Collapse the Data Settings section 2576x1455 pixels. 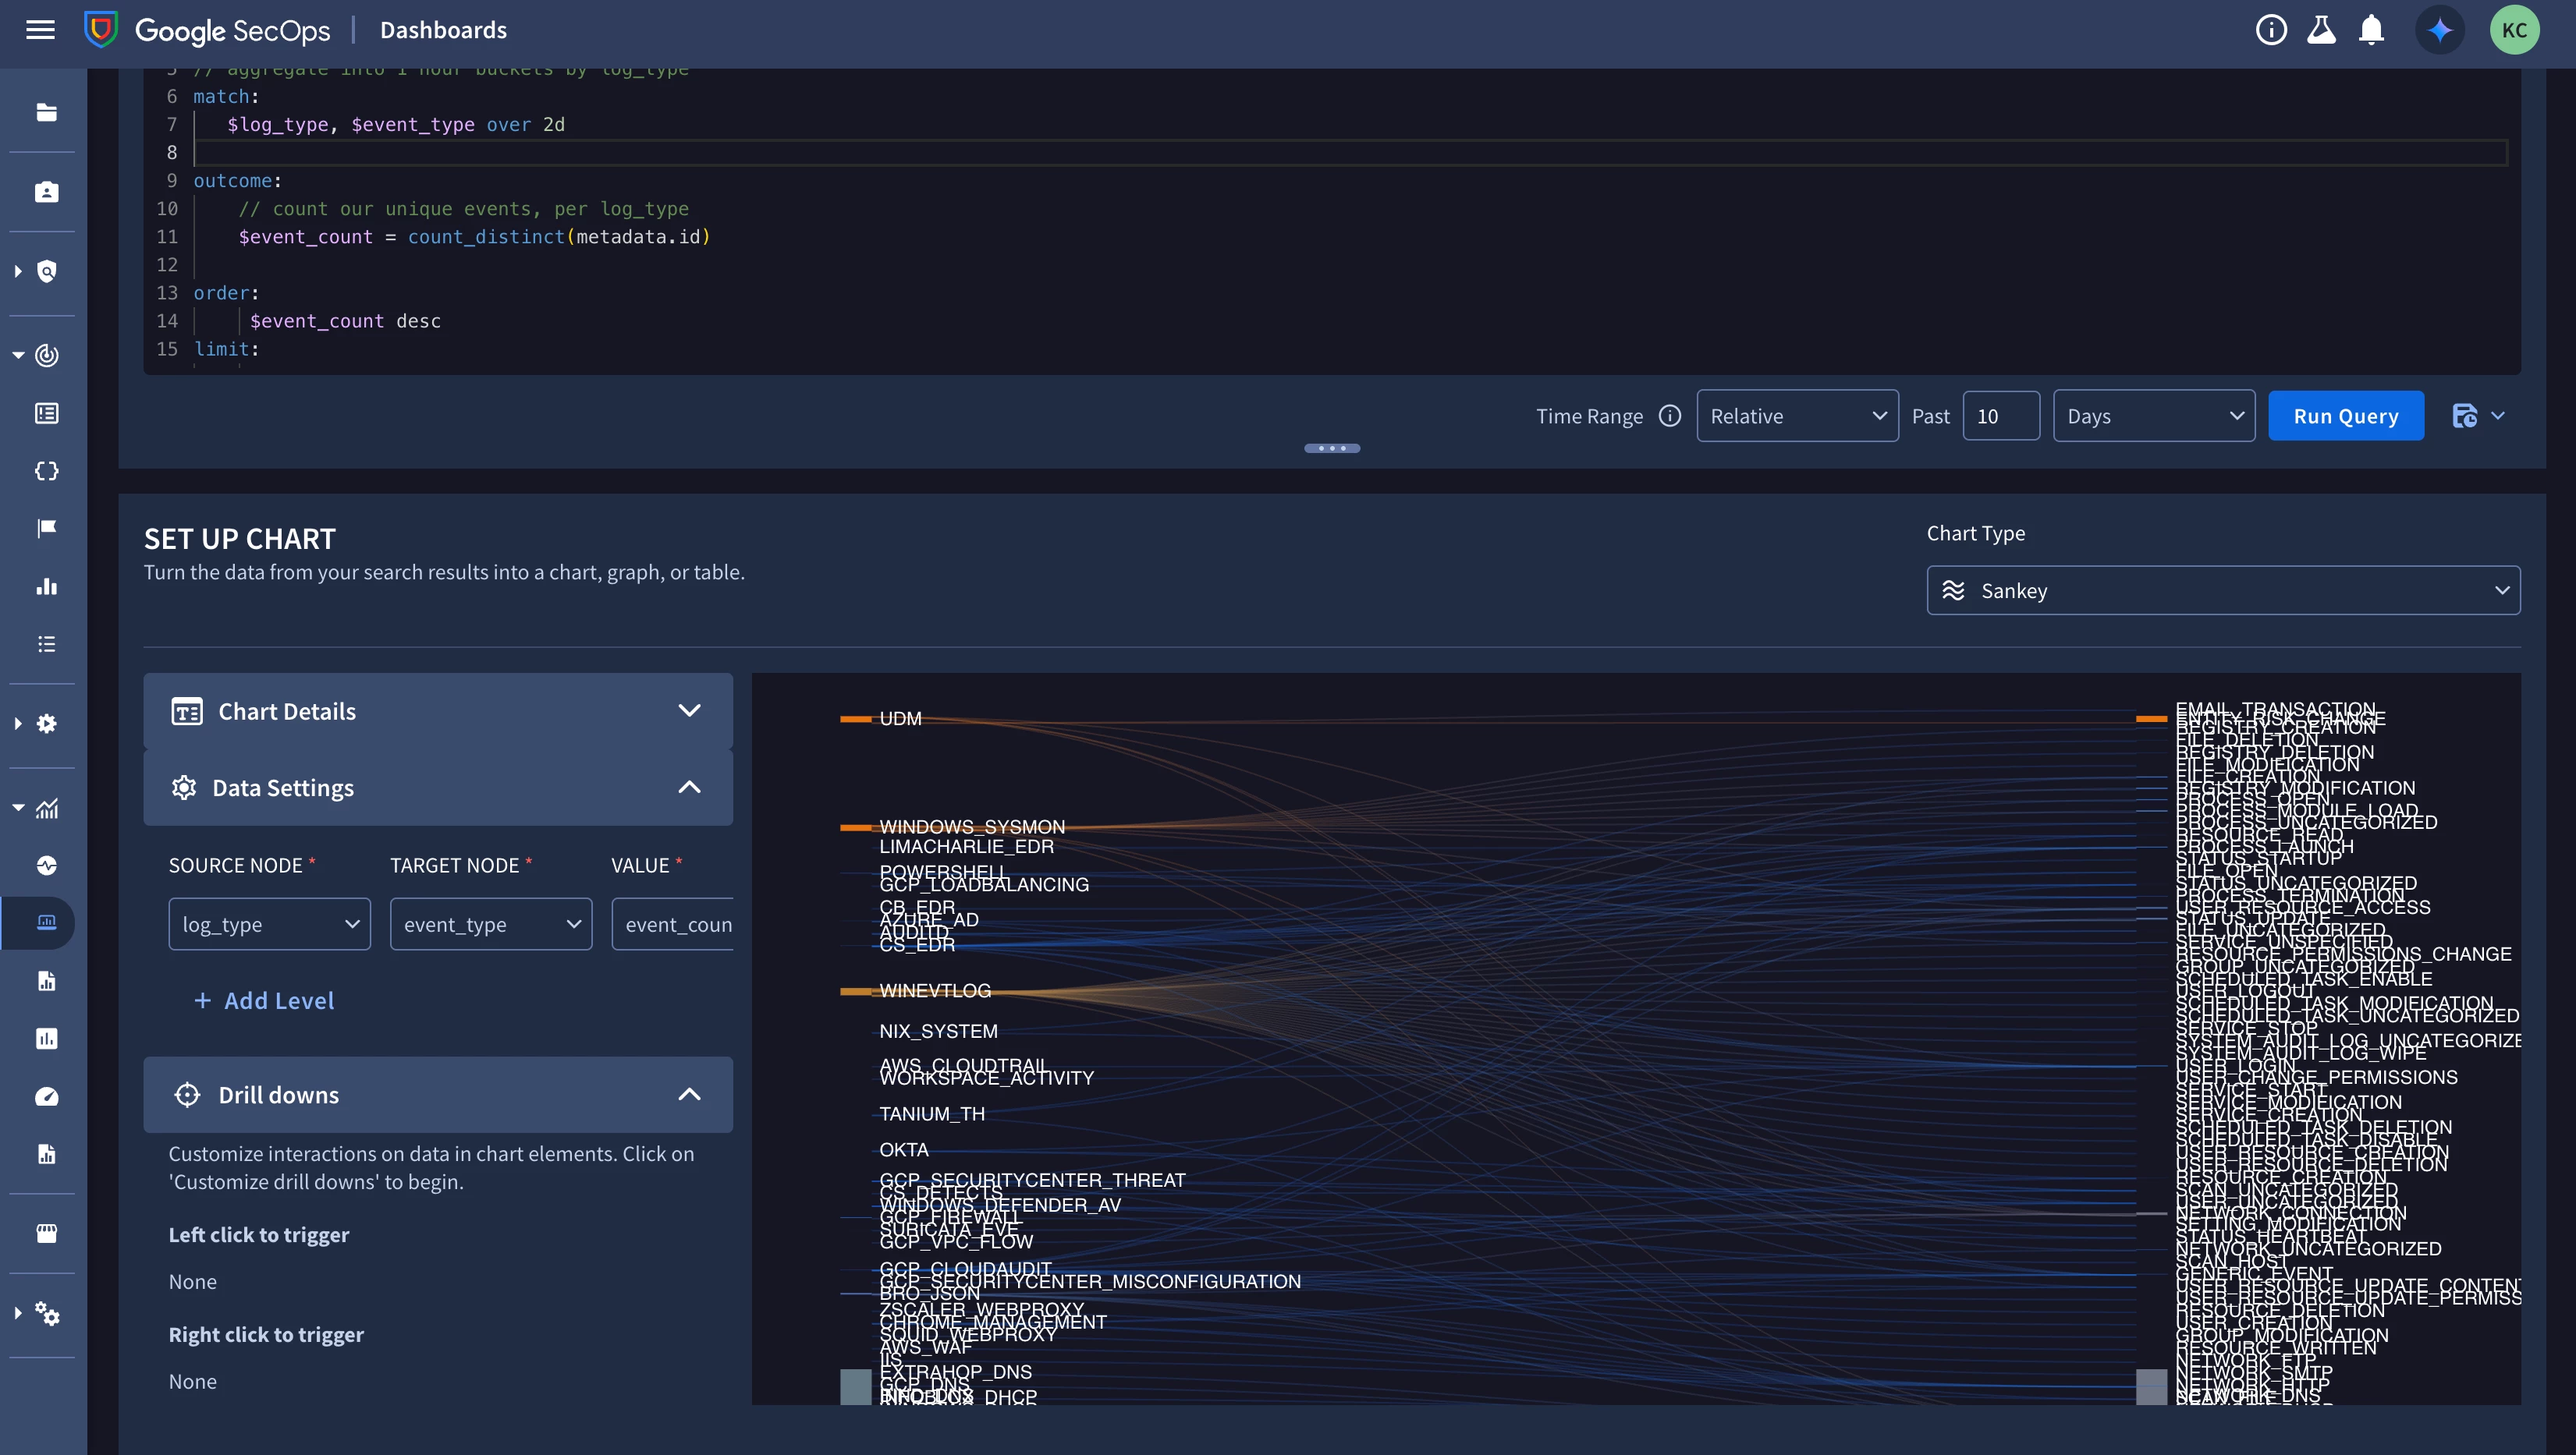tap(689, 788)
